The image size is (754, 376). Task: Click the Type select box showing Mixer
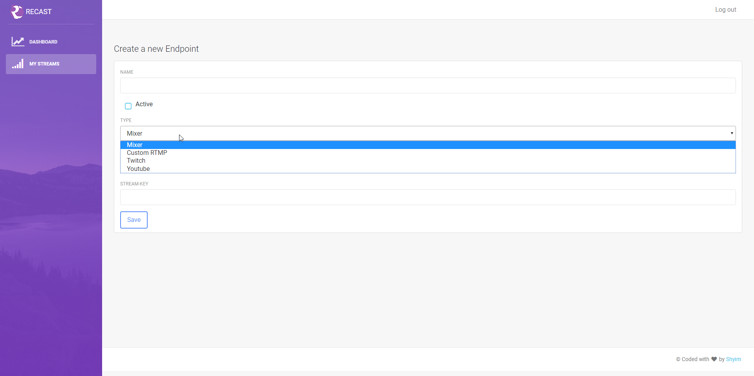(428, 133)
